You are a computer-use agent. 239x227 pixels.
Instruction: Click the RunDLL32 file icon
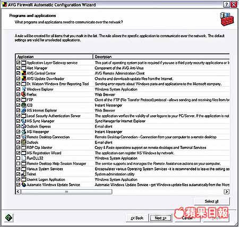[23, 158]
